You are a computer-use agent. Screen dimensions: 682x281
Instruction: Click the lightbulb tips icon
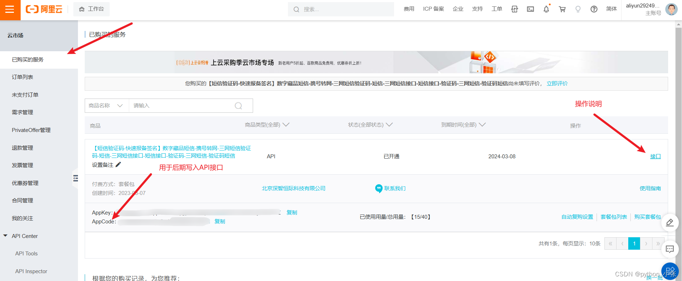[578, 9]
